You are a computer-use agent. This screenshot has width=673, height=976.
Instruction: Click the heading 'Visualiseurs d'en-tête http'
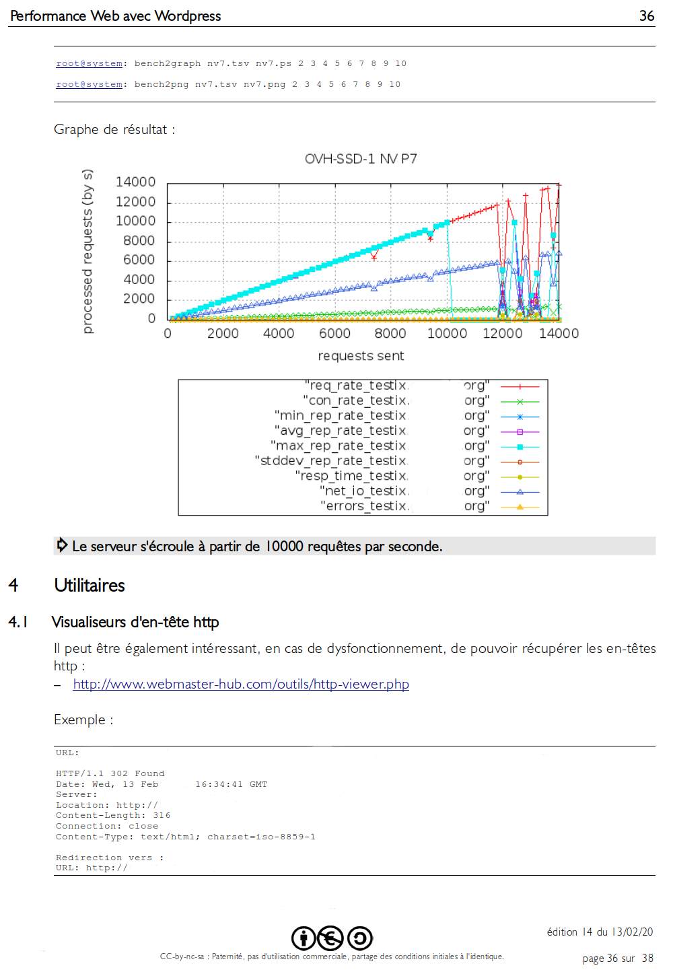click(135, 622)
